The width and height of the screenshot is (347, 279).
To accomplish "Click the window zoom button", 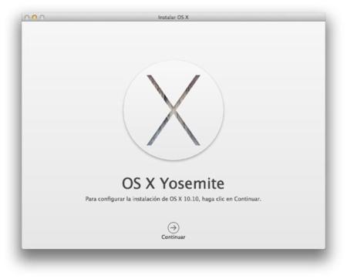I will coord(42,17).
